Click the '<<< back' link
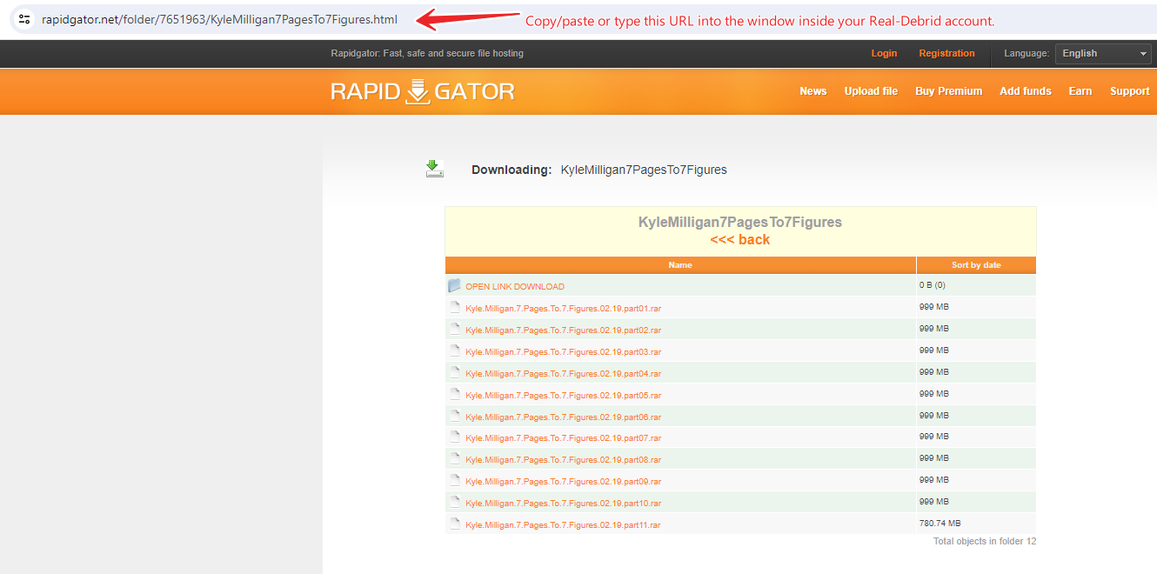The width and height of the screenshot is (1157, 574). pyautogui.click(x=740, y=240)
